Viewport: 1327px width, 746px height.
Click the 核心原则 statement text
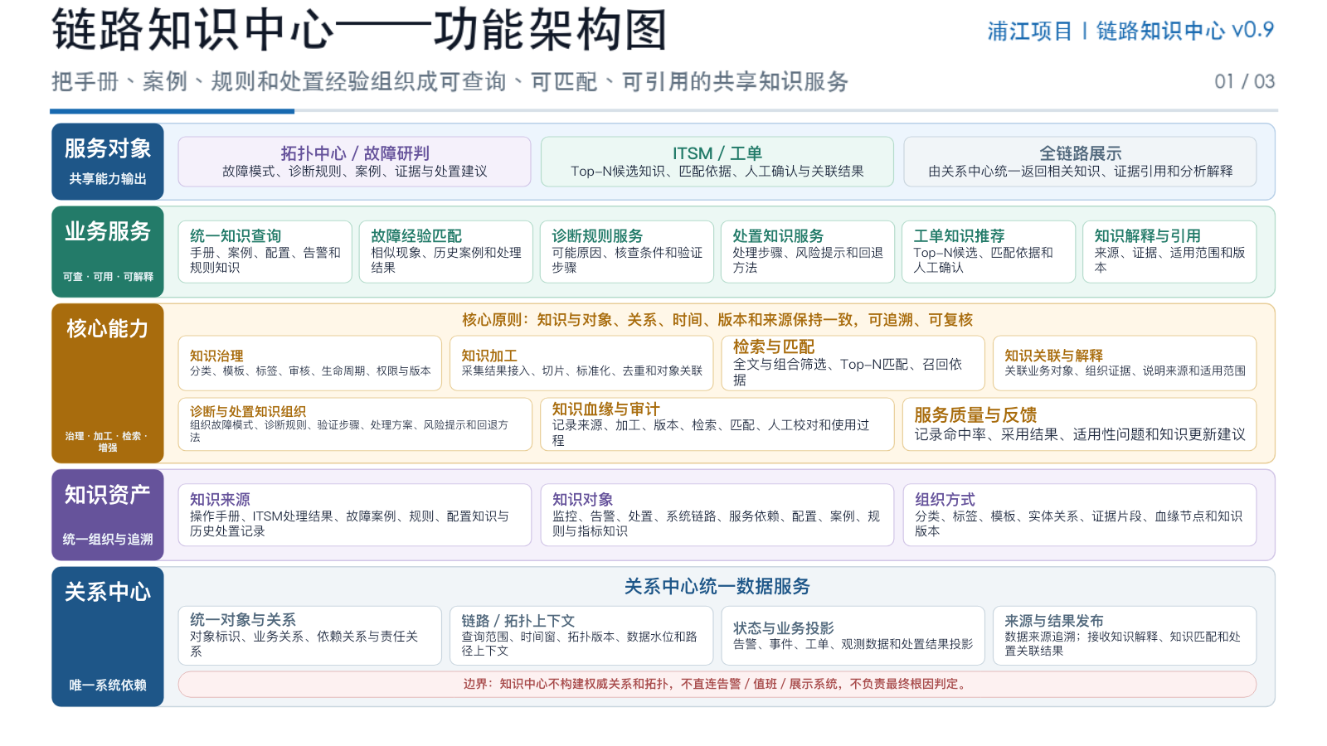point(717,320)
